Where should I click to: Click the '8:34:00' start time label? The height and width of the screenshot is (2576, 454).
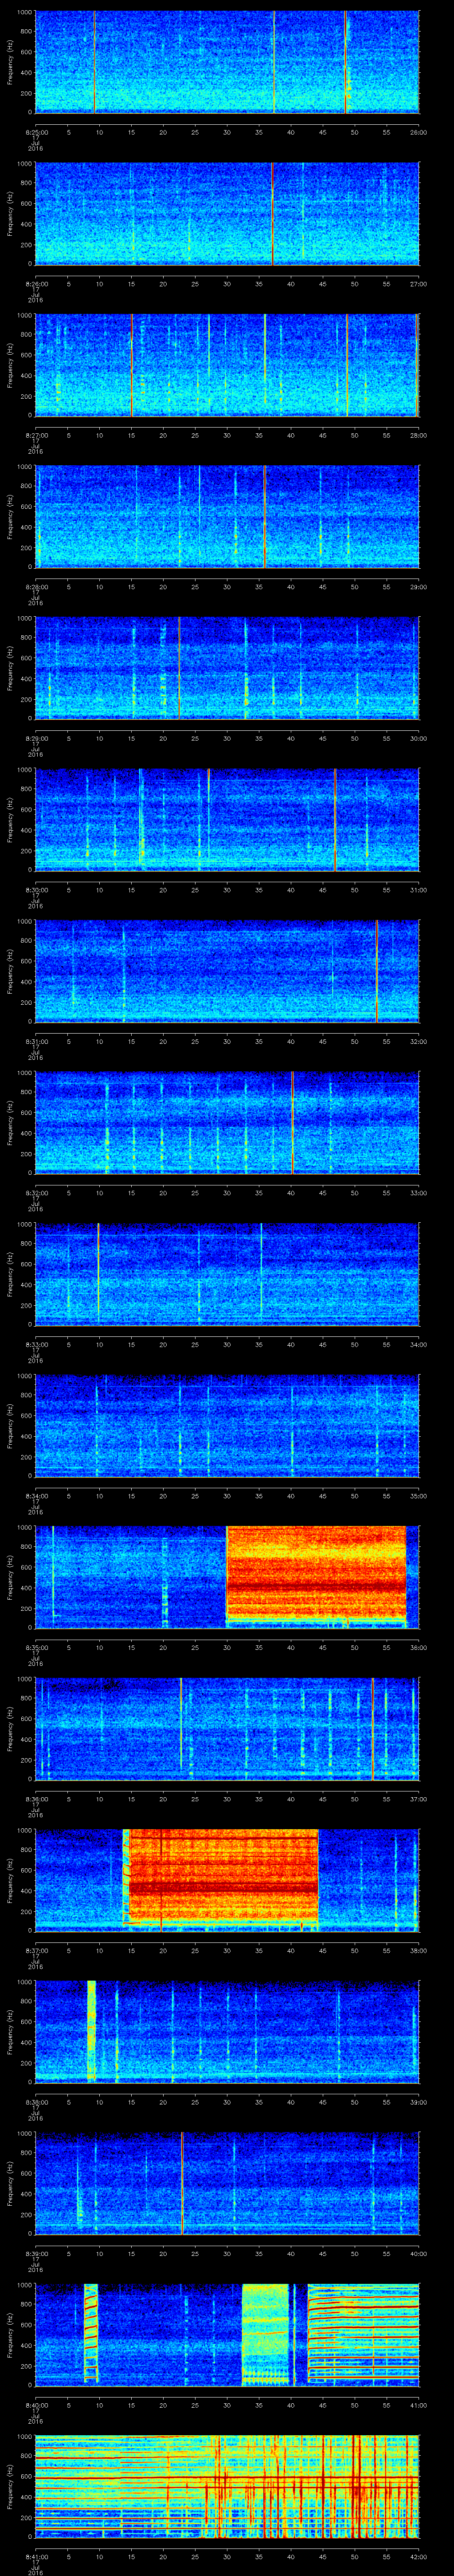(36, 1496)
